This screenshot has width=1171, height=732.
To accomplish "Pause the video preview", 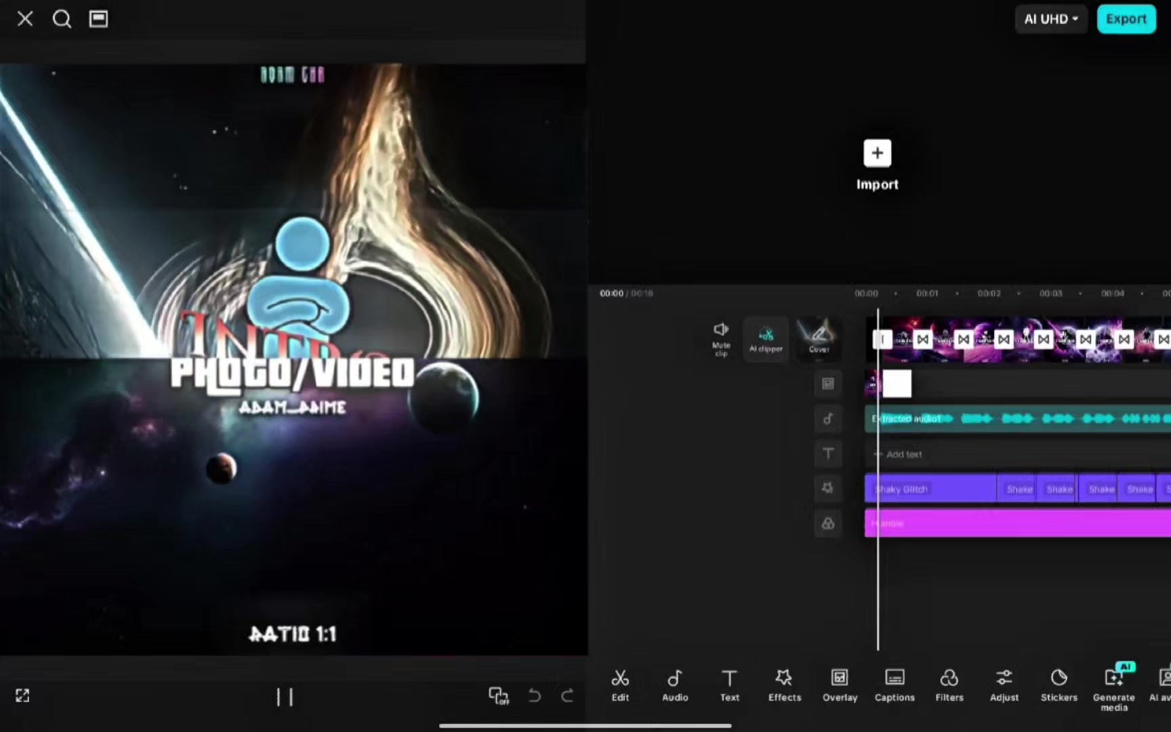I will click(285, 697).
